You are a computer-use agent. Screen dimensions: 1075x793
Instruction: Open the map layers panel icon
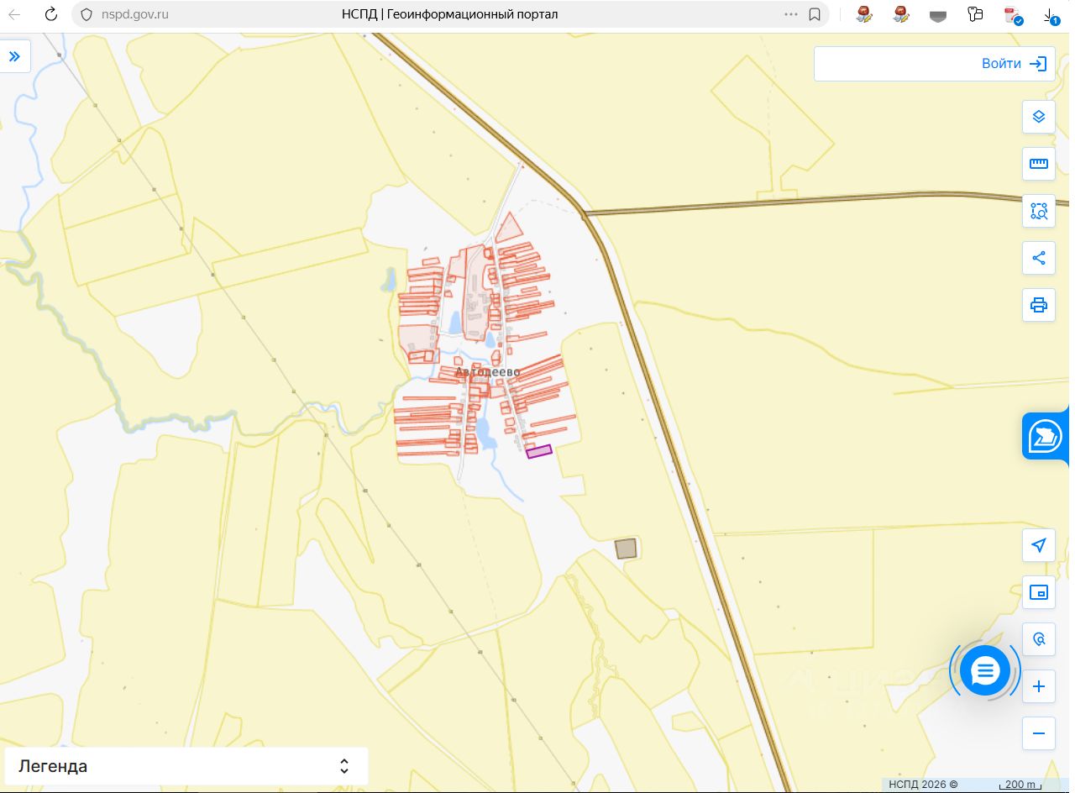[1038, 117]
